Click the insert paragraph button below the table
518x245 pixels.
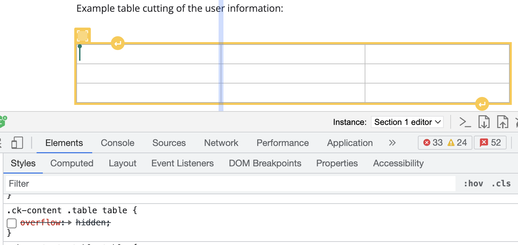[x=482, y=104]
